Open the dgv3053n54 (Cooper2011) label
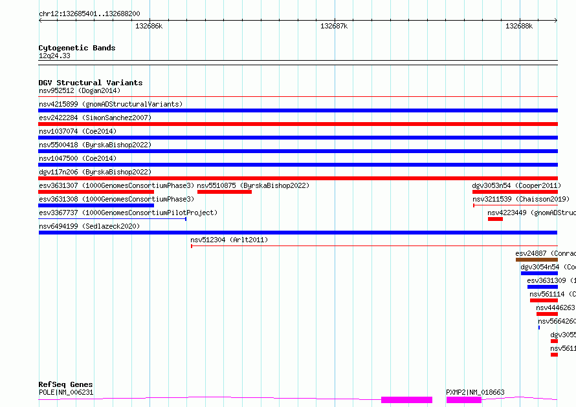The height and width of the screenshot is (407, 576). (x=516, y=185)
